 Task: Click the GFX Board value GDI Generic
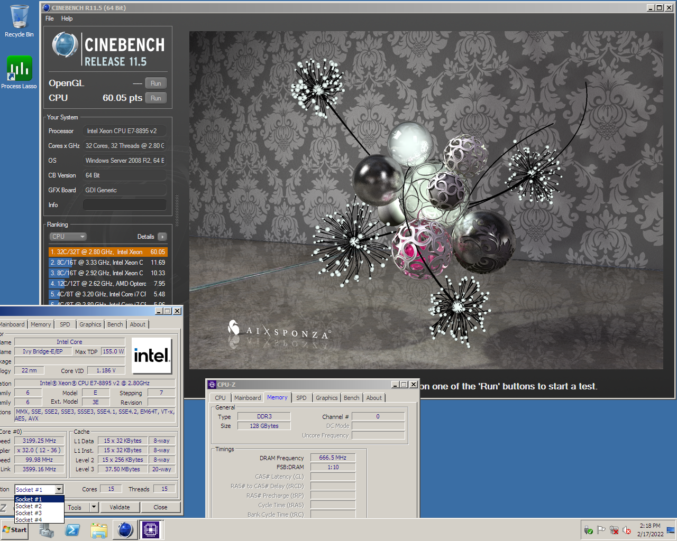pos(125,190)
